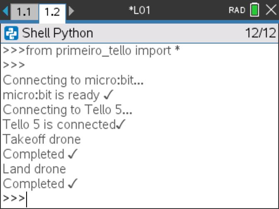
Task: Click the 'Connecting to micro:bit...' output line
Action: click(x=73, y=80)
